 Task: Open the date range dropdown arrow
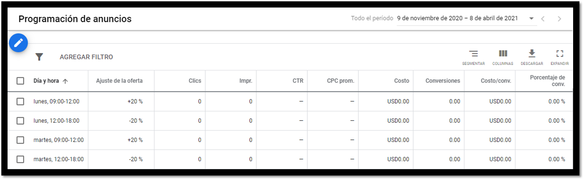[x=532, y=19]
